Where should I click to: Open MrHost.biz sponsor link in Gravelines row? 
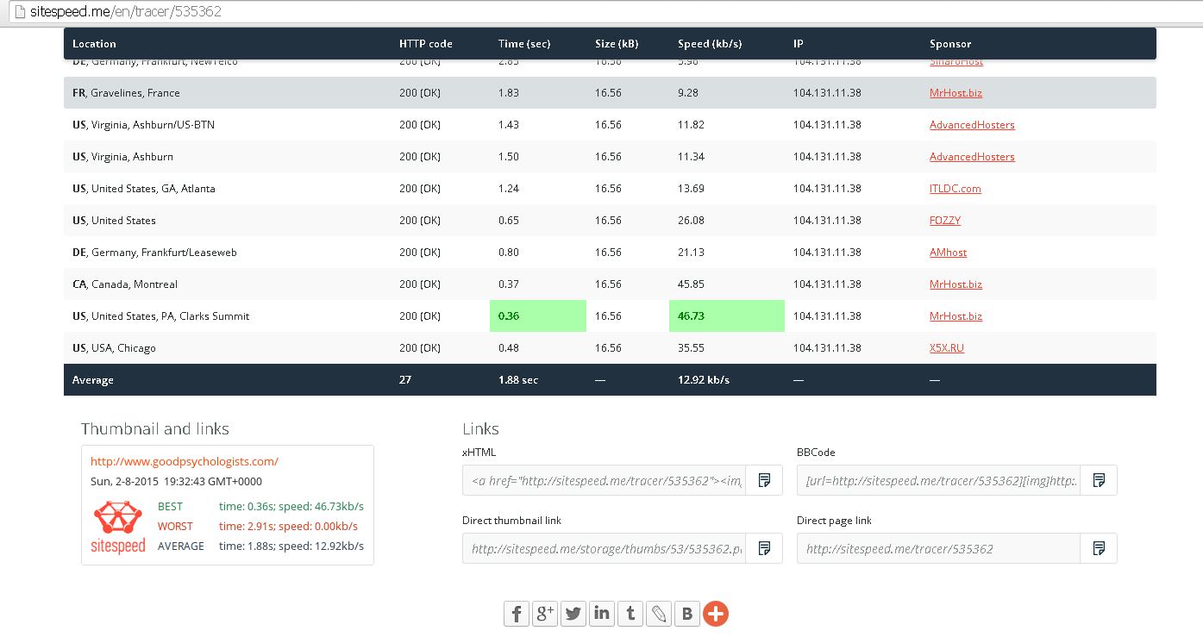[x=956, y=93]
